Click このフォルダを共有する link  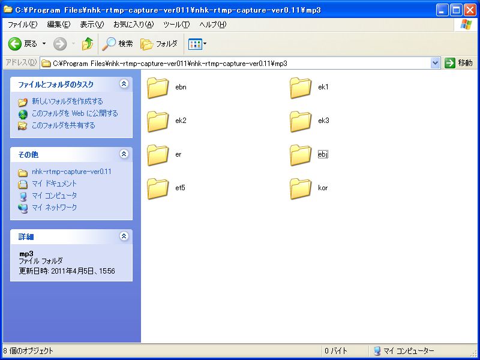[64, 125]
